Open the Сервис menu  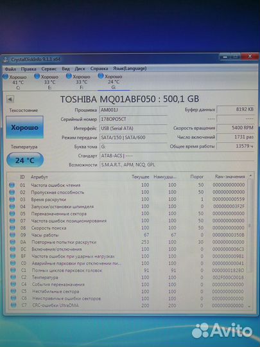(x=49, y=69)
